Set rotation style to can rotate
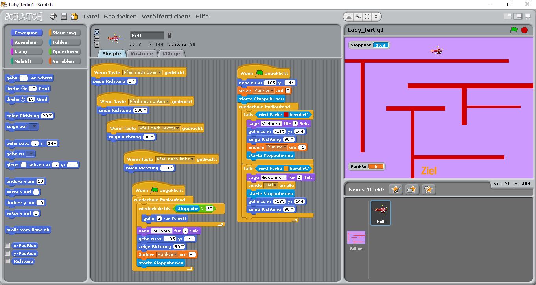The width and height of the screenshot is (536, 285). click(x=97, y=32)
